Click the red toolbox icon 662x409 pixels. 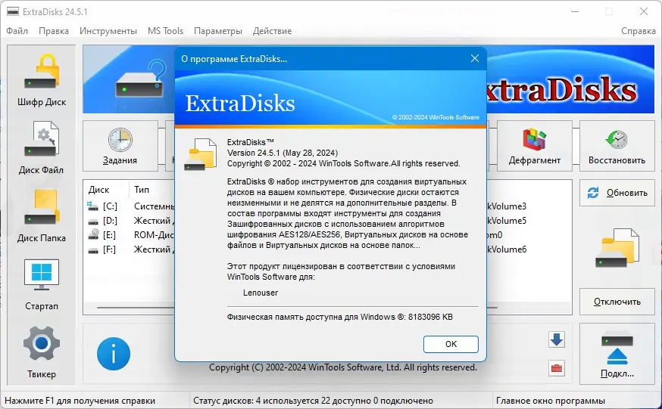coord(557,368)
